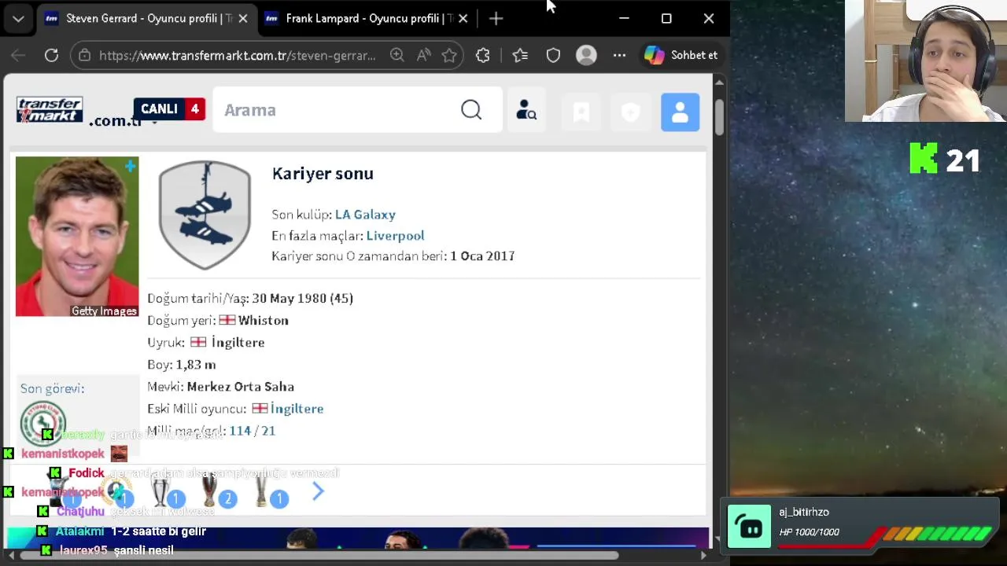Select the '30 May 1980 (45)' birth date
The height and width of the screenshot is (566, 1007).
[x=303, y=299]
